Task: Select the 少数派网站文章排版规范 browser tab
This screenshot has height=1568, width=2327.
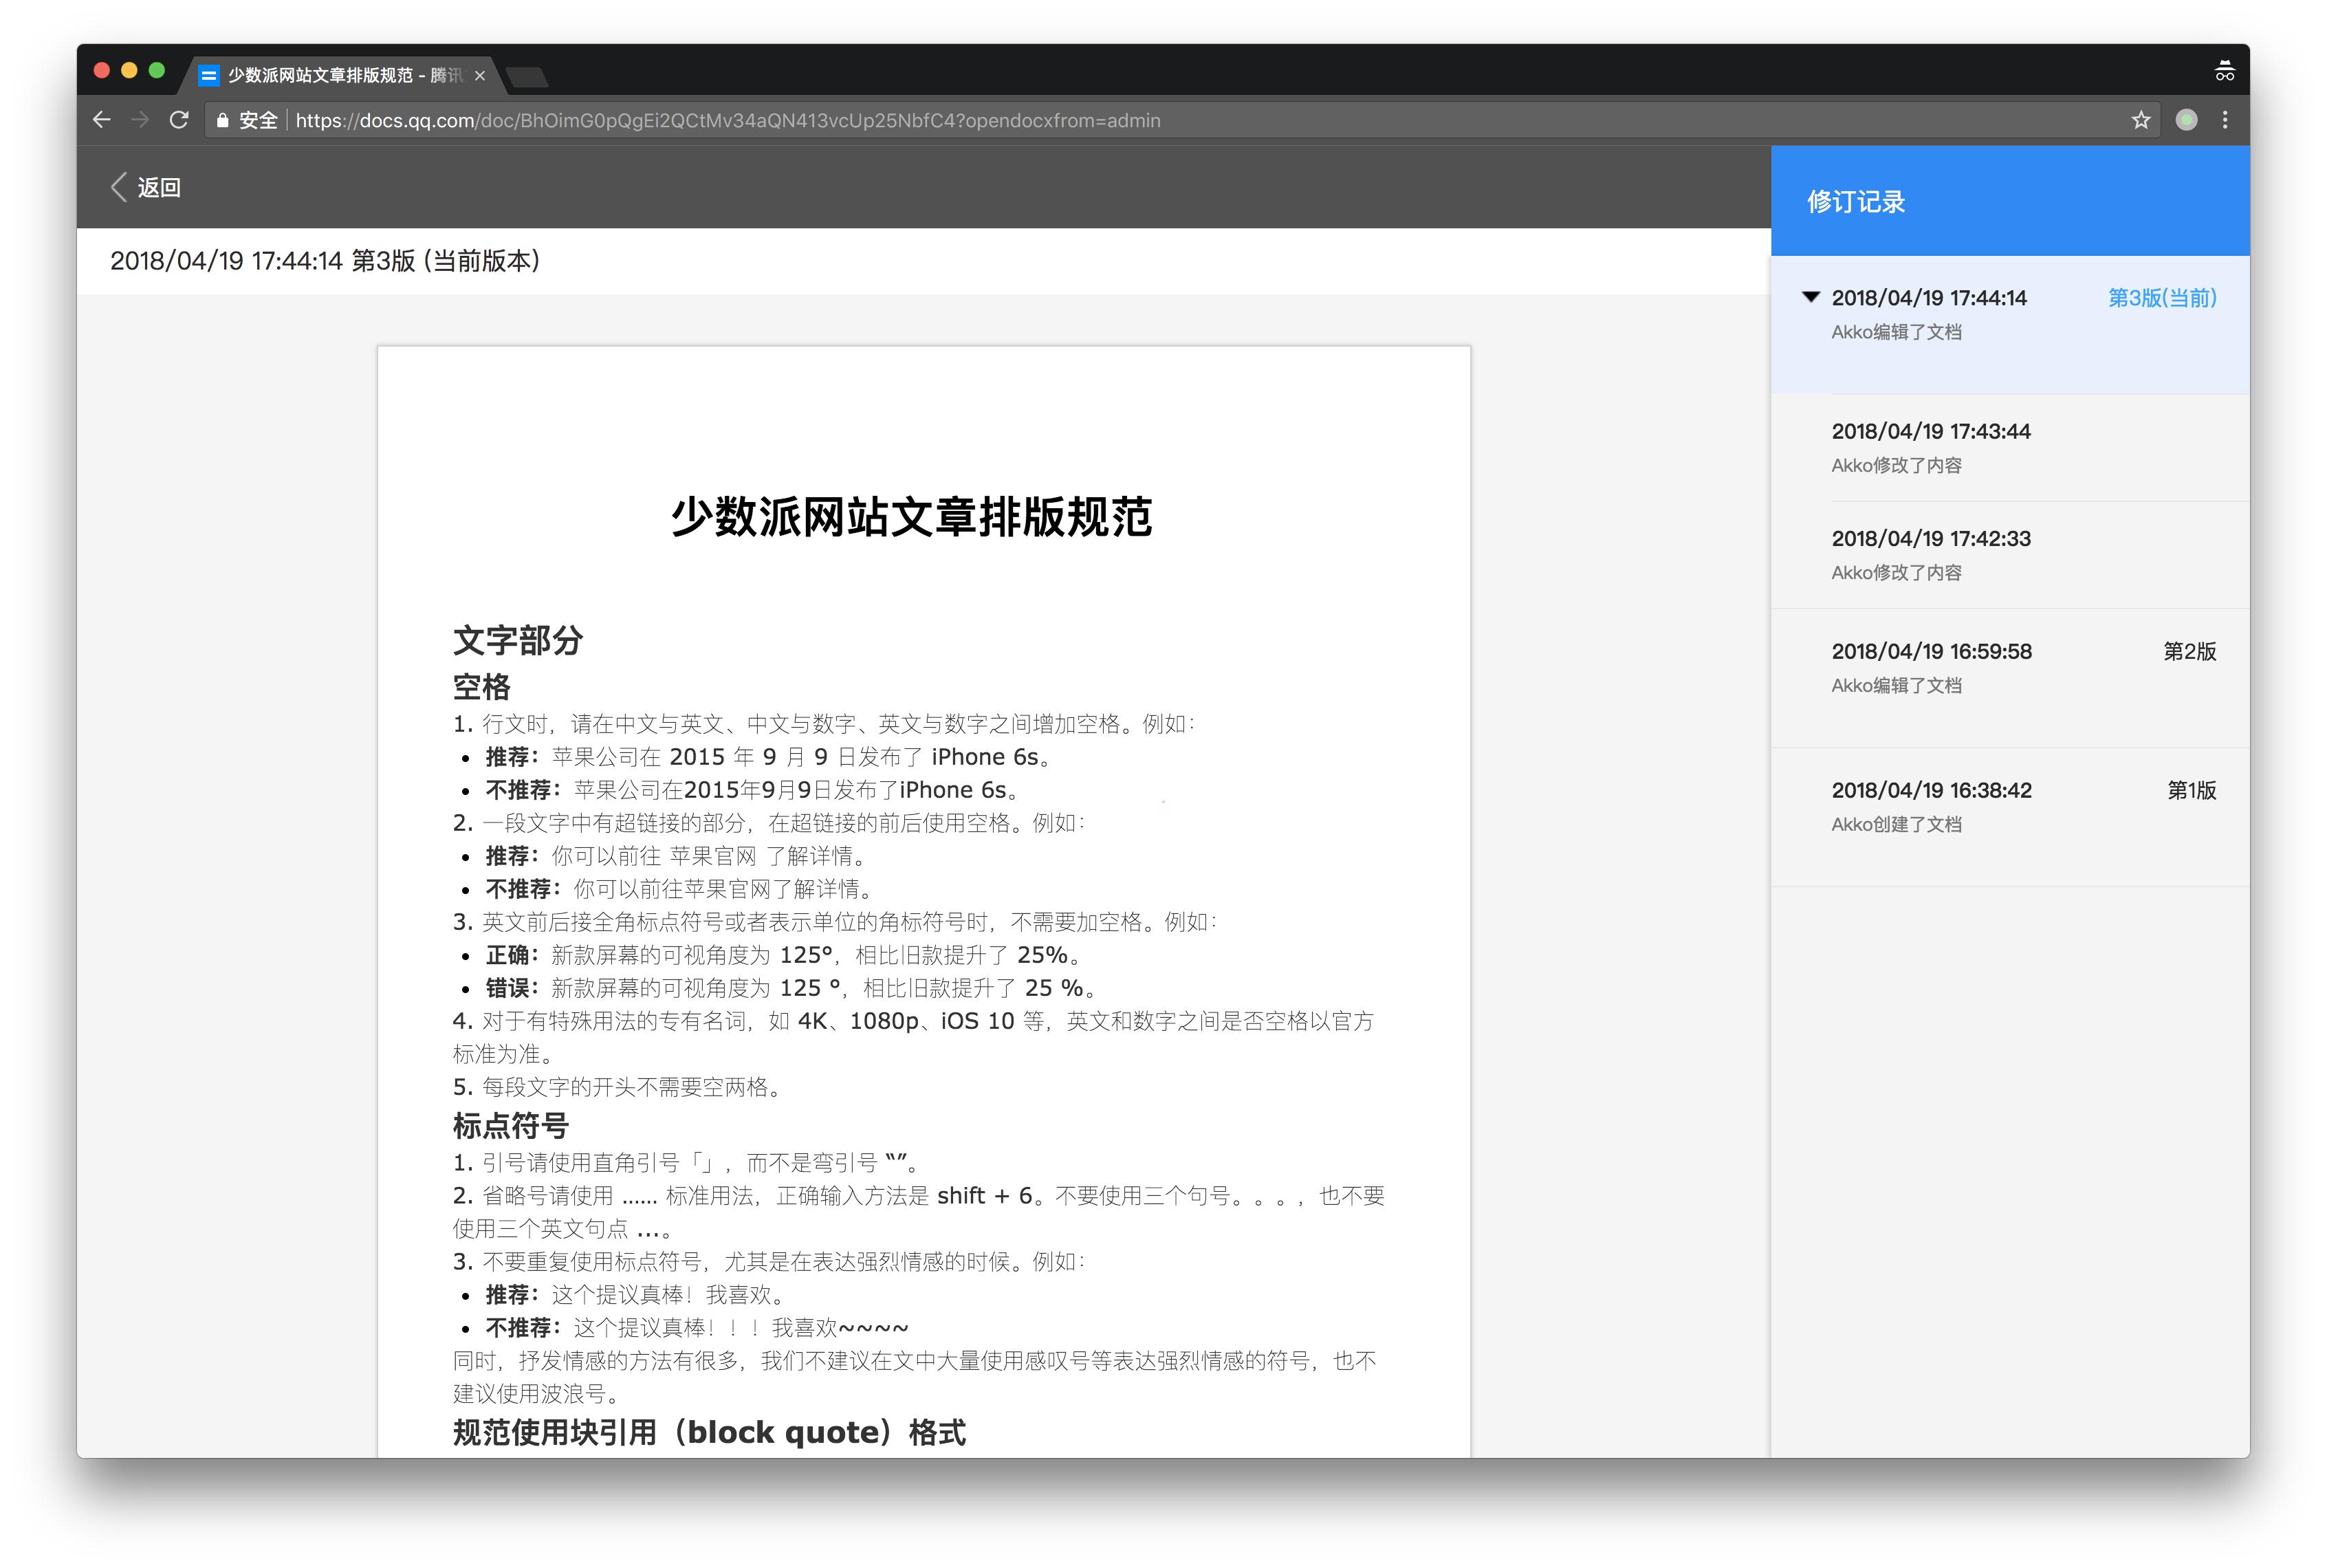Action: click(x=330, y=76)
